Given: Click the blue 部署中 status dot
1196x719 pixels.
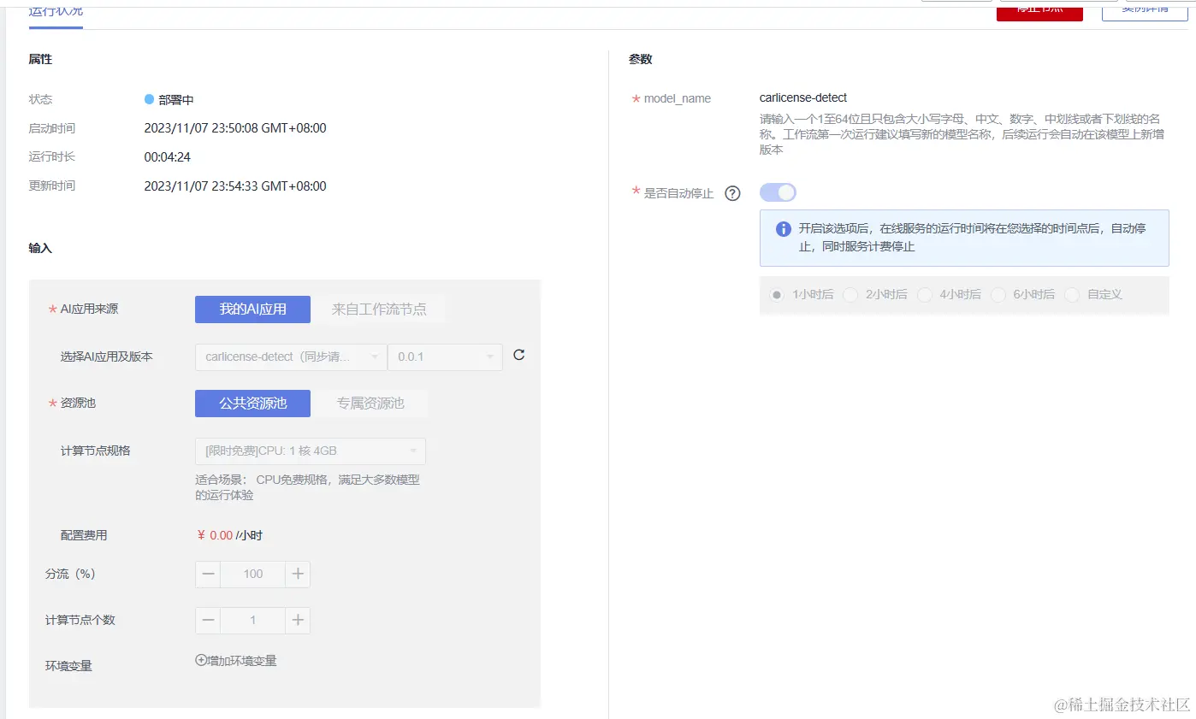Looking at the screenshot, I should [x=149, y=99].
